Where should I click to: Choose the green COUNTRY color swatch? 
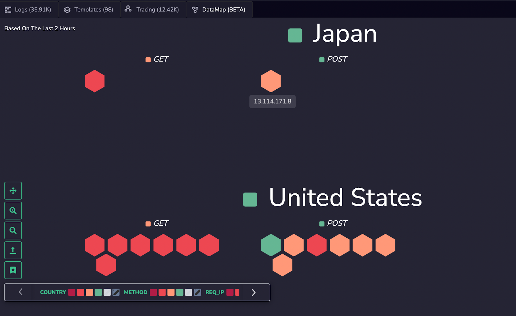coord(98,292)
